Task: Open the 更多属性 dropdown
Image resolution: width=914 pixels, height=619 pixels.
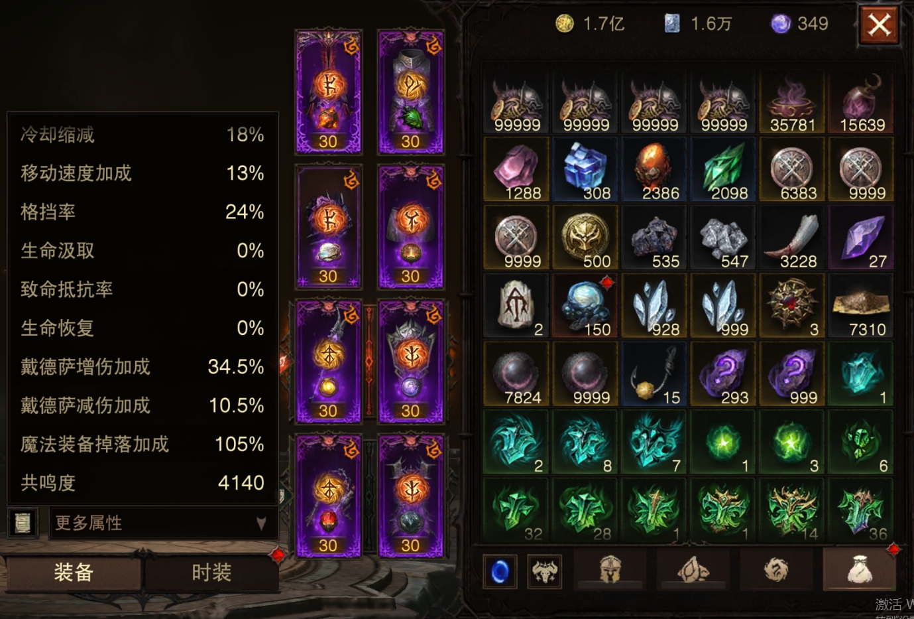Action: pyautogui.click(x=163, y=523)
